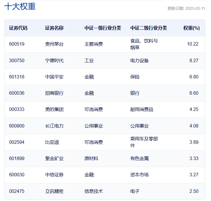Click the 信息技术 industry cell
The height and width of the screenshot is (201, 211).
(x=94, y=191)
